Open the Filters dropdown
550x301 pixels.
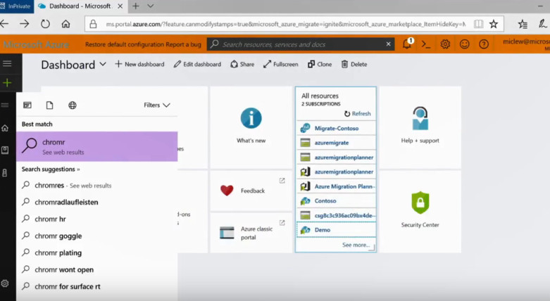tap(157, 105)
